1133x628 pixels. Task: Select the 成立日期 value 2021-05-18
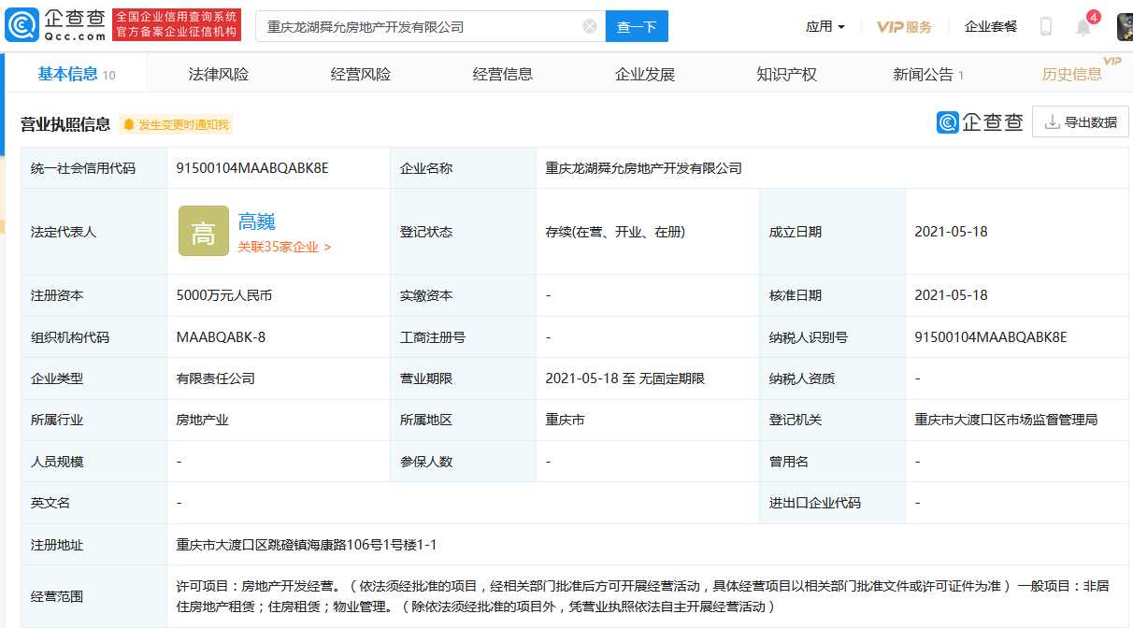(951, 232)
